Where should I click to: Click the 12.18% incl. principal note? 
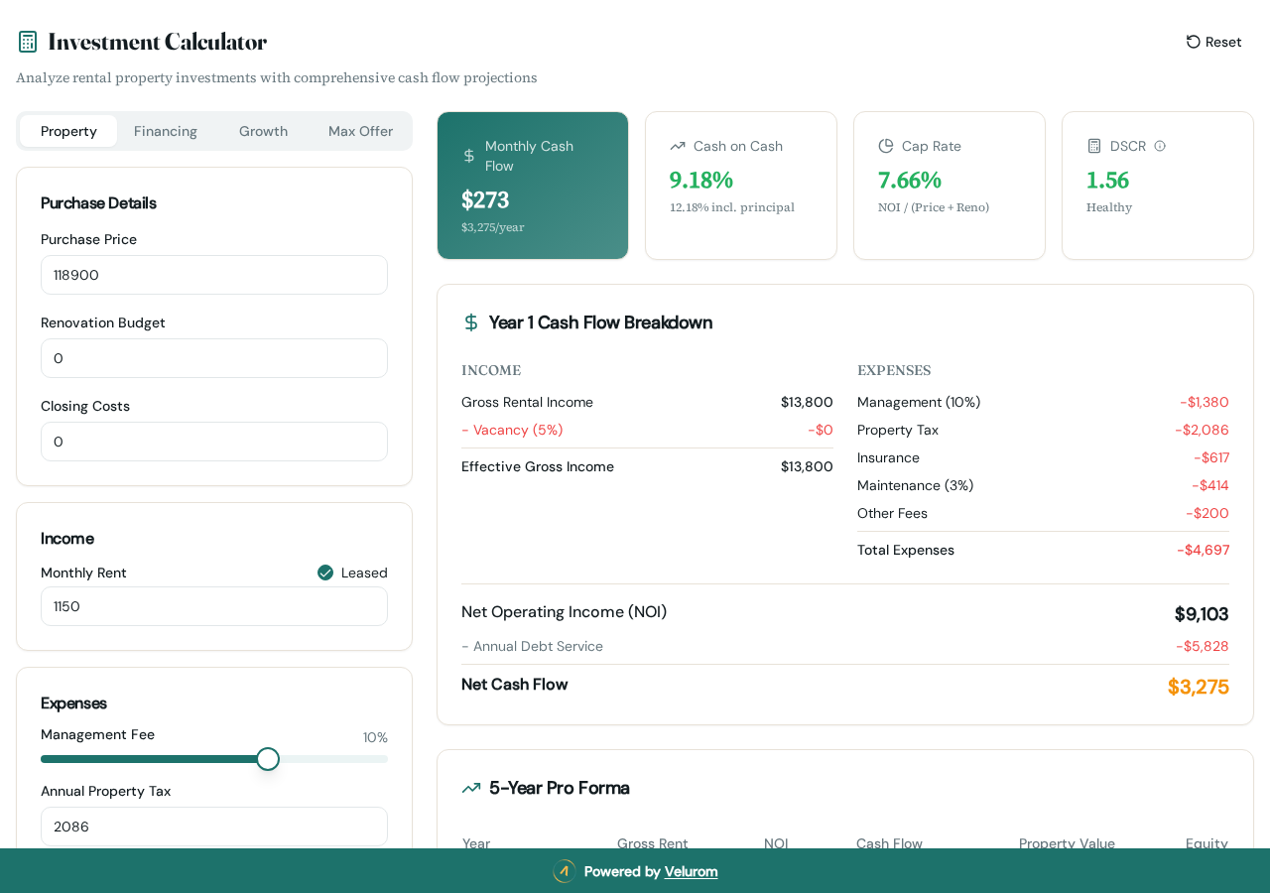[732, 207]
